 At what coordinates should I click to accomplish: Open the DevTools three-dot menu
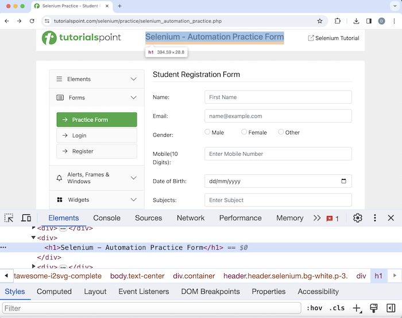pyautogui.click(x=375, y=218)
